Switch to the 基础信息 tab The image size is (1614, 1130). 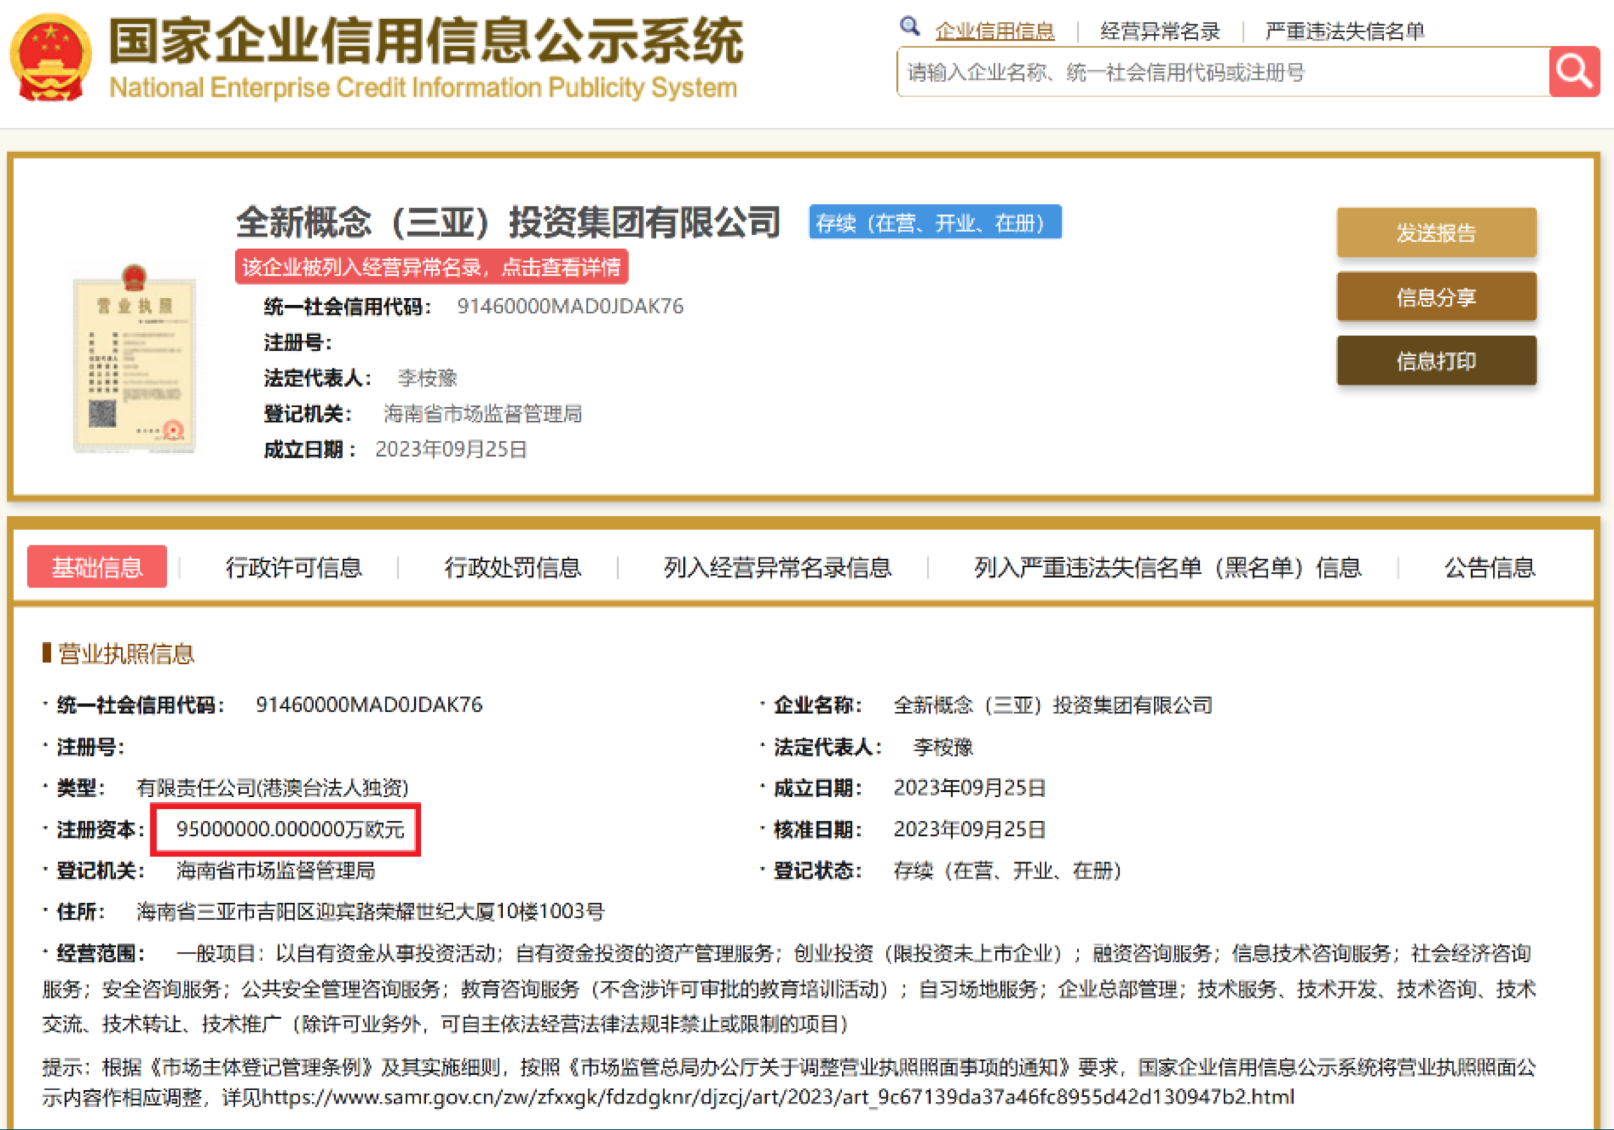97,566
